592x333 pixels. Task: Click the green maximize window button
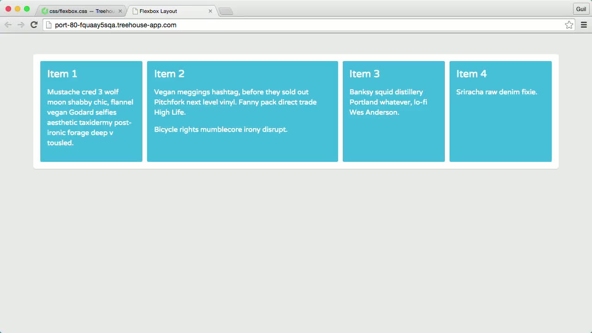(27, 9)
